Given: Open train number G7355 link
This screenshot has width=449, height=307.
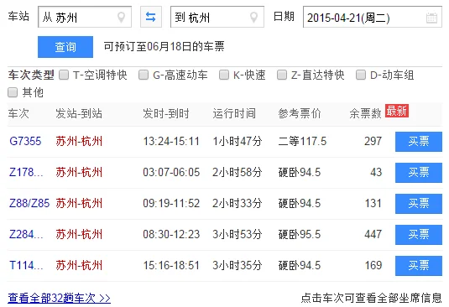Looking at the screenshot, I should 25,142.
